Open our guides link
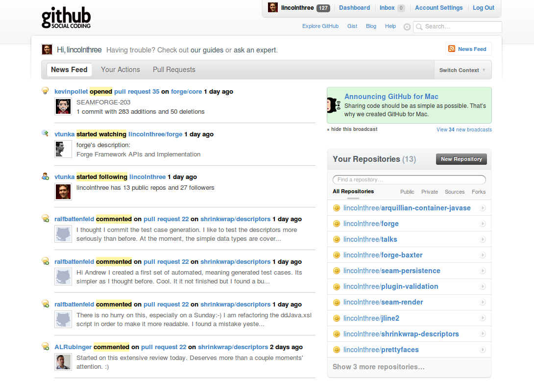The width and height of the screenshot is (534, 383). click(x=207, y=50)
